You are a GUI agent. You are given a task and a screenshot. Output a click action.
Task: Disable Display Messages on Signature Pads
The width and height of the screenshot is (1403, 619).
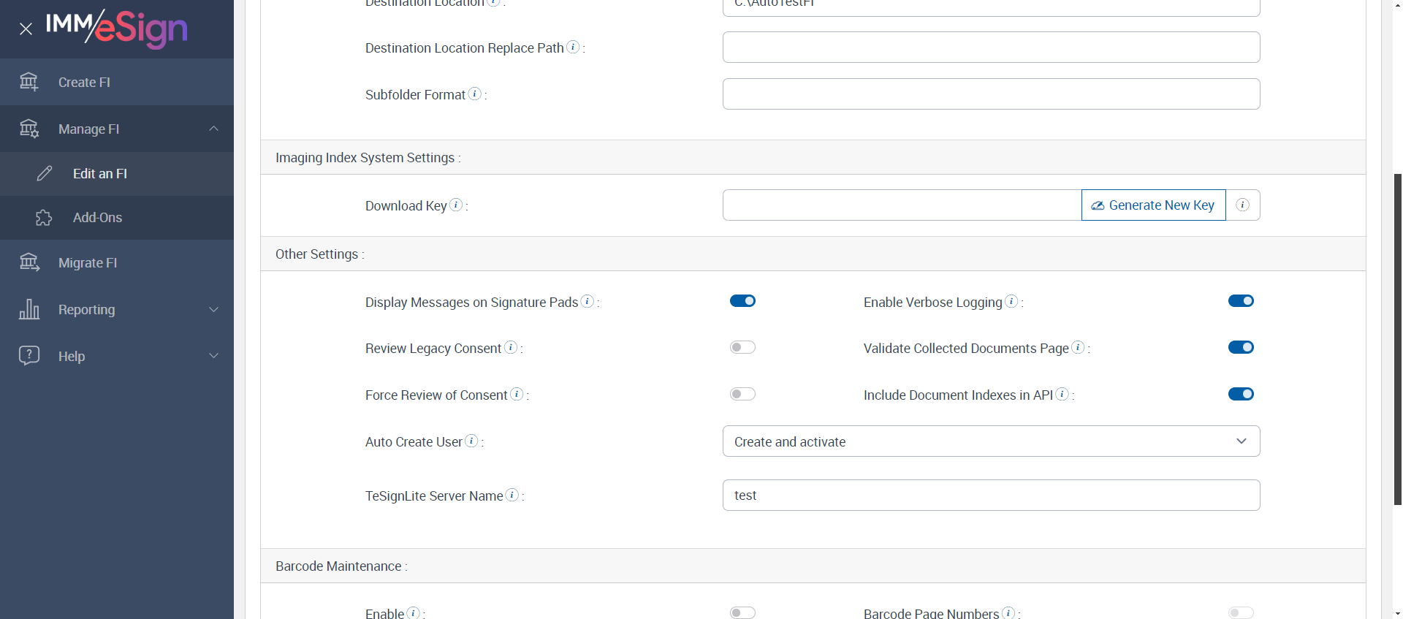(742, 301)
